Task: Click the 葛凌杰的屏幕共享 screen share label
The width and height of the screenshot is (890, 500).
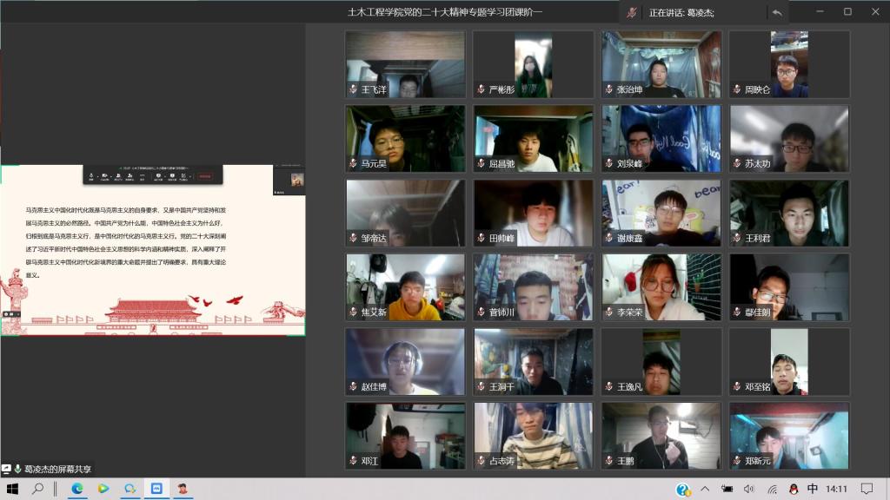Action: pos(56,469)
